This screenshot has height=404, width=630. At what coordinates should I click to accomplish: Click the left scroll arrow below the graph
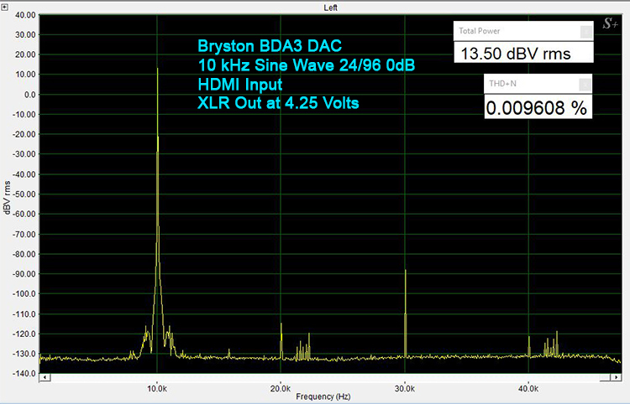44,378
